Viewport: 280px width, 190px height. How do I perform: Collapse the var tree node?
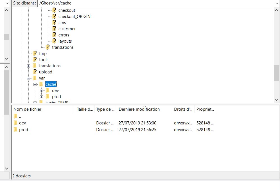pyautogui.click(x=28, y=78)
